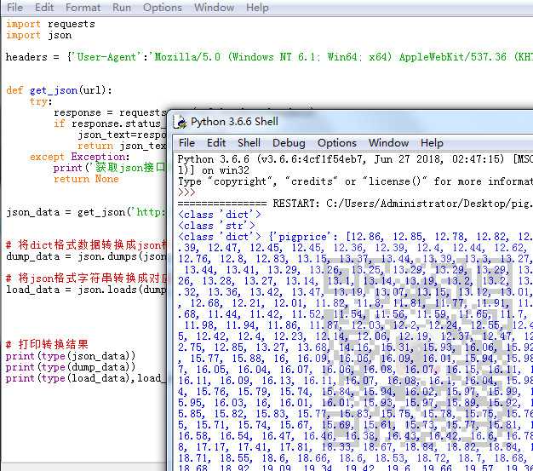Open Edit menu in the editor window
The height and width of the screenshot is (471, 533).
pos(44,8)
